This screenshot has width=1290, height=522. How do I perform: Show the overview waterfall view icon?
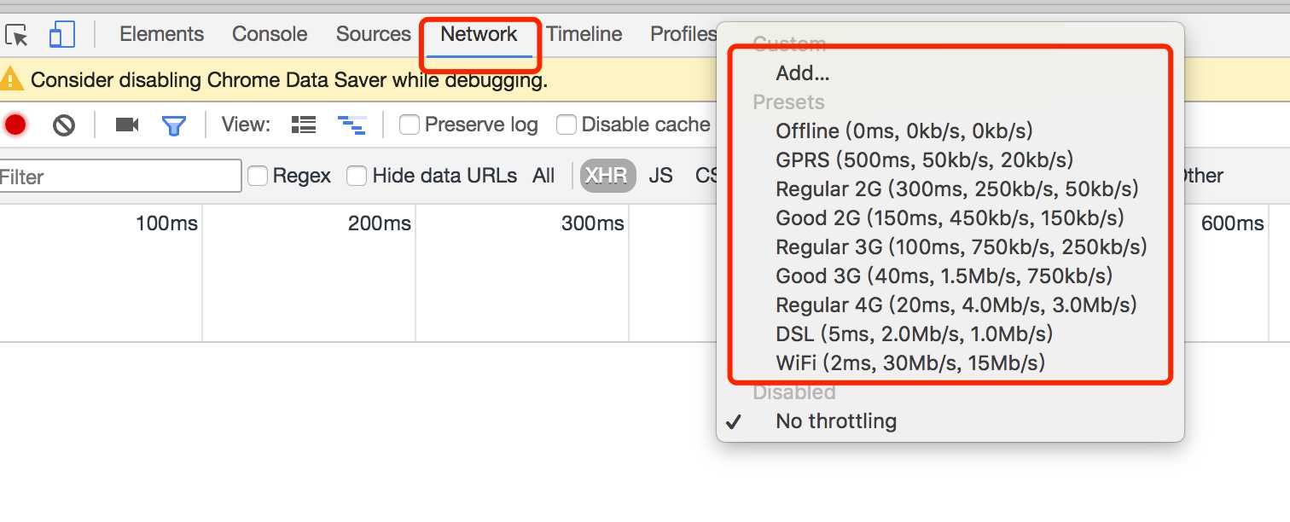352,125
